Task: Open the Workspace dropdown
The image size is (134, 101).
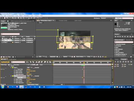Action: 107,18
